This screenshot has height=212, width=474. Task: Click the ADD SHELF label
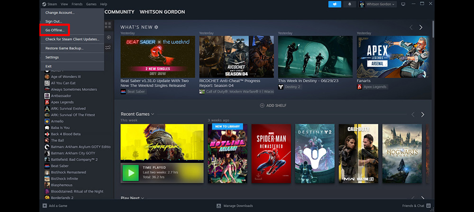[x=276, y=106]
